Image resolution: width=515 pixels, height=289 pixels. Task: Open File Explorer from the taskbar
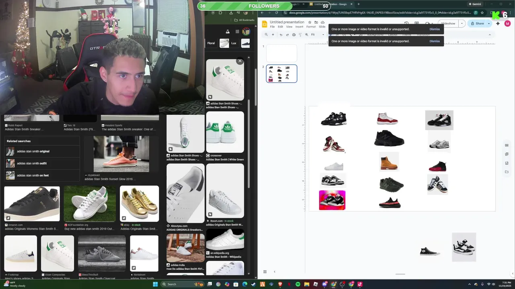tap(307, 284)
